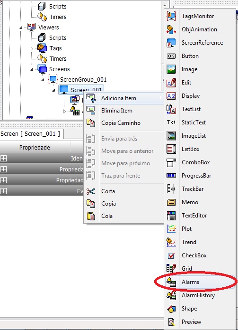The image size is (238, 330).
Task: Expand the first property group starting Iden
Action: 4,159
